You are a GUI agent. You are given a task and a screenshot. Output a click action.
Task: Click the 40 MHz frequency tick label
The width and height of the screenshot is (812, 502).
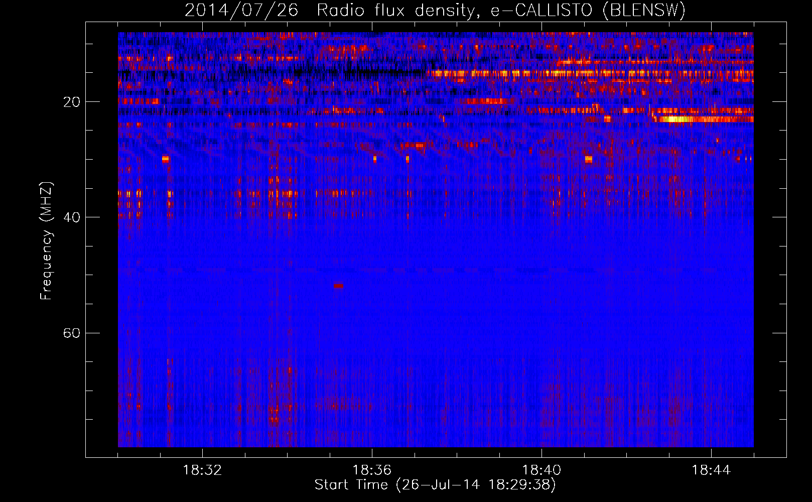pos(72,217)
